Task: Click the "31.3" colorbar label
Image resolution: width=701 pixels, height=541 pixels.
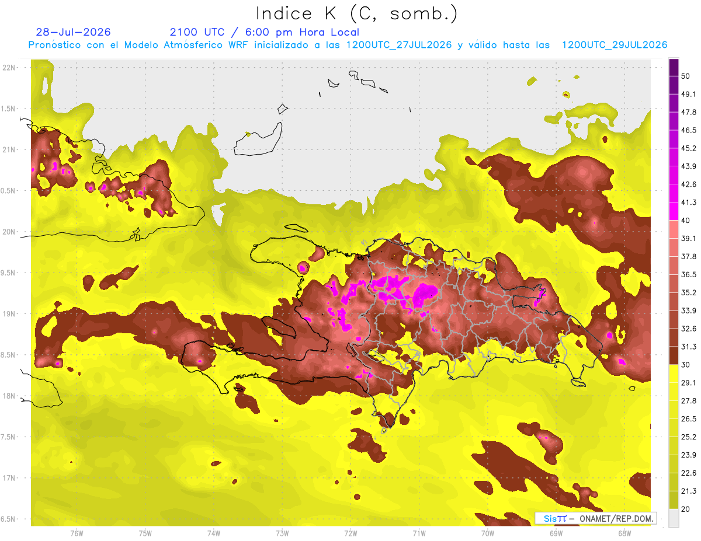Action: click(x=689, y=347)
